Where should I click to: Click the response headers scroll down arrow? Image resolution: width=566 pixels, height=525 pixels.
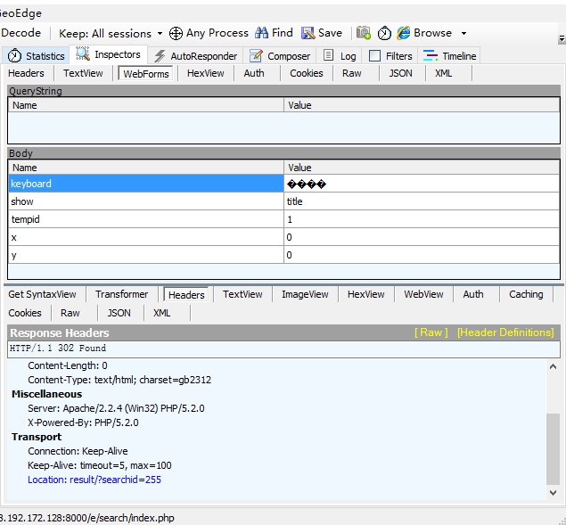(553, 492)
